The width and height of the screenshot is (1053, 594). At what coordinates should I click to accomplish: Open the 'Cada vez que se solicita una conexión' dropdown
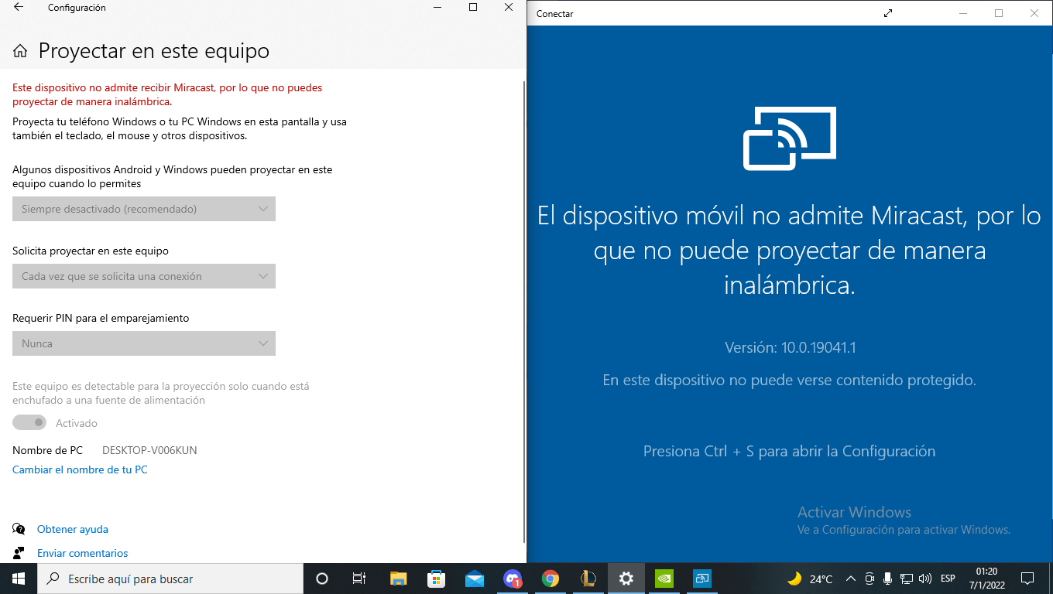144,276
